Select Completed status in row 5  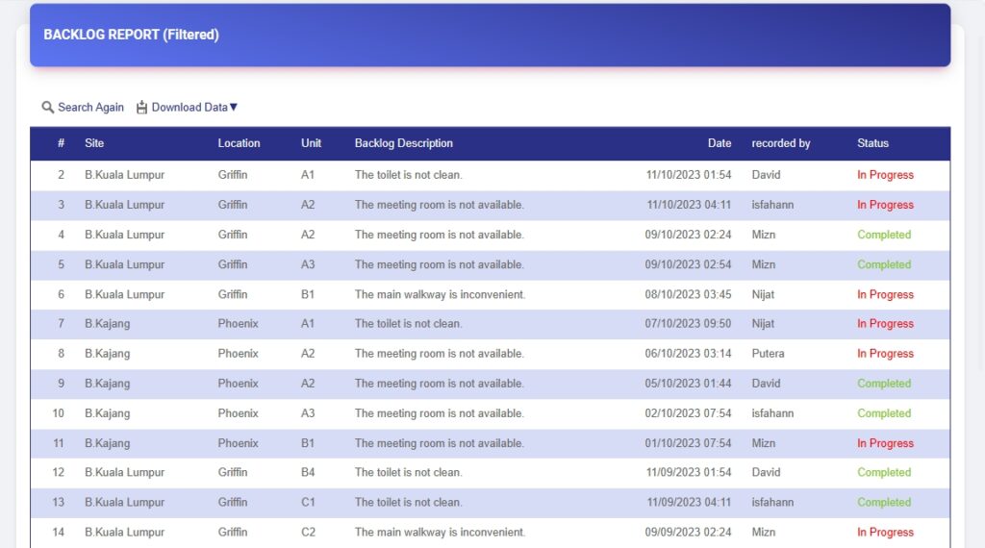point(884,264)
